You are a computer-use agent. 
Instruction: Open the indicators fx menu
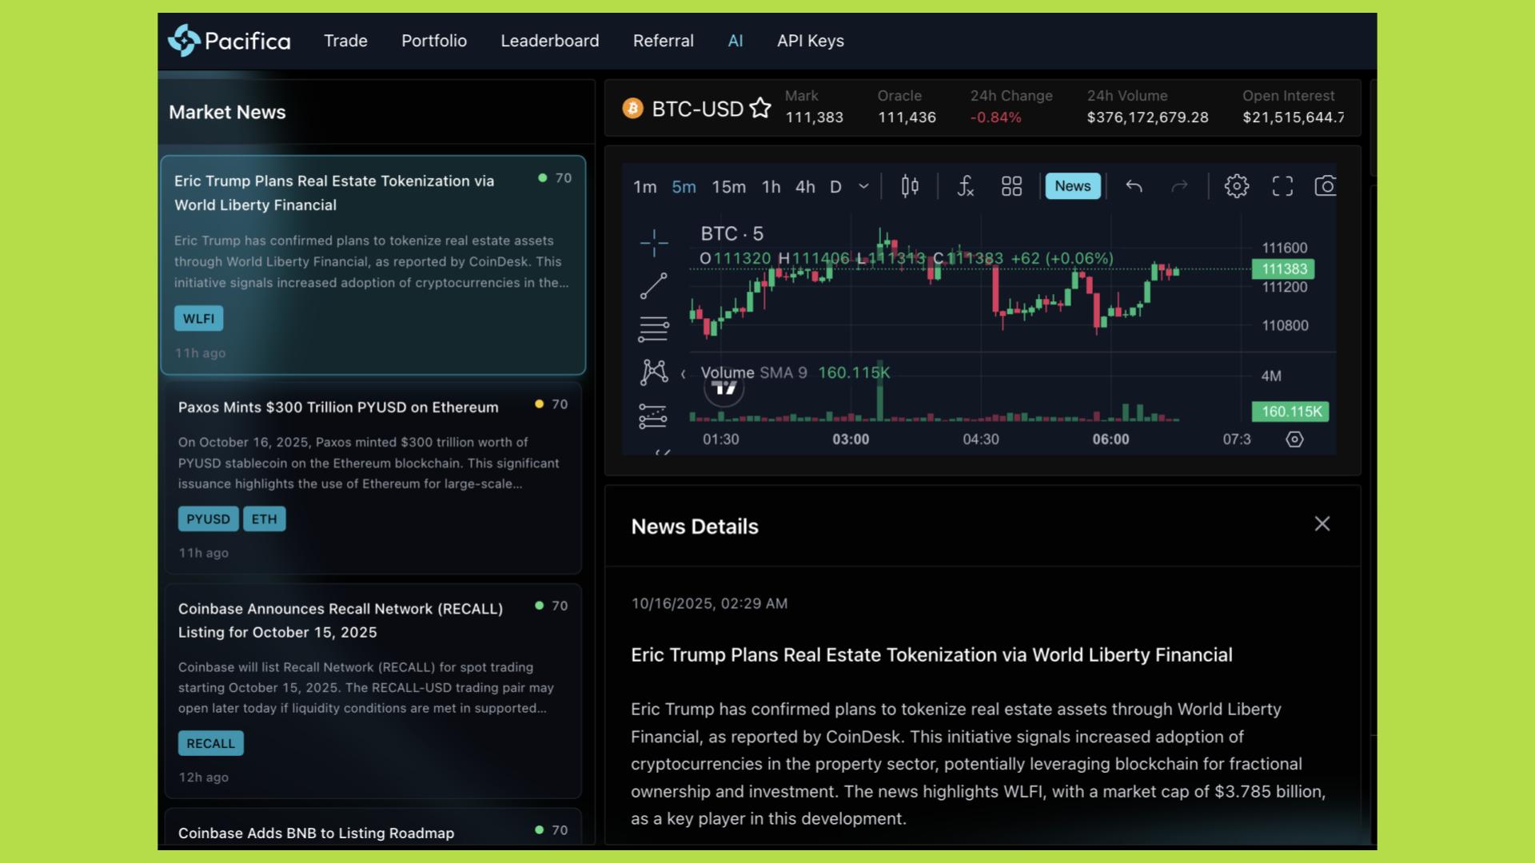965,186
